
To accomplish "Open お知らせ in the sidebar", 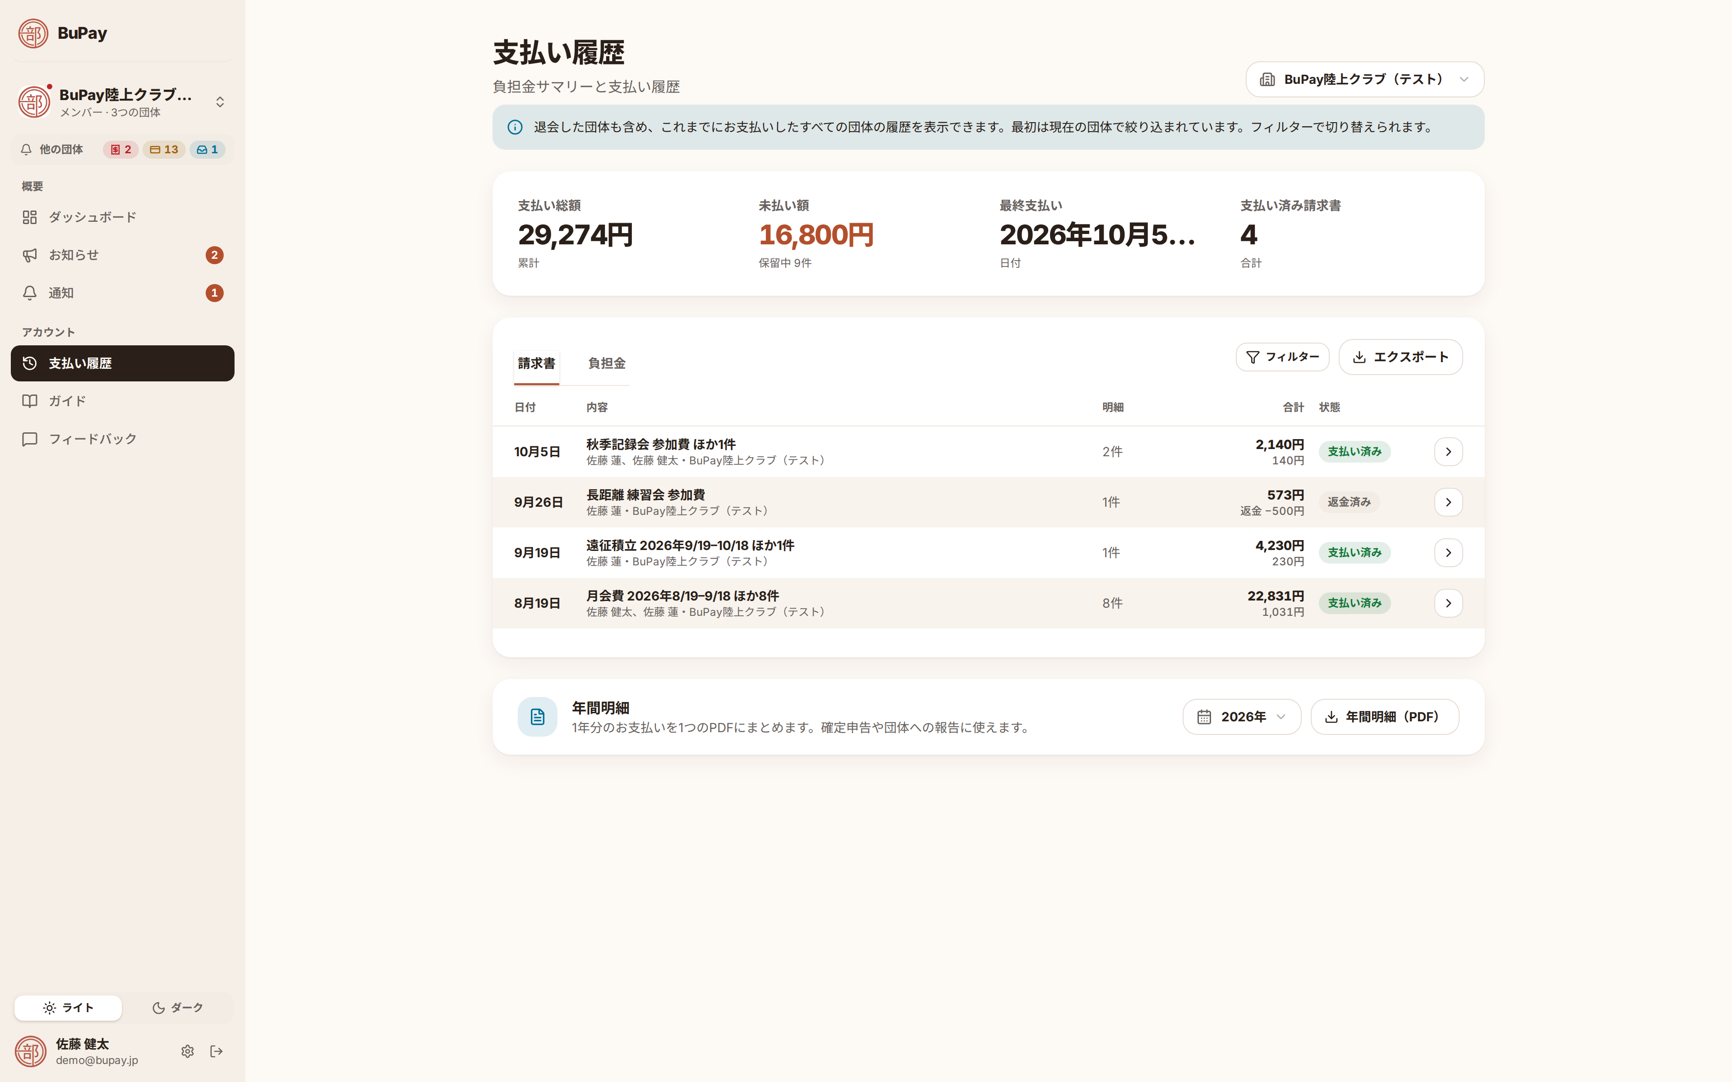I will [x=122, y=256].
